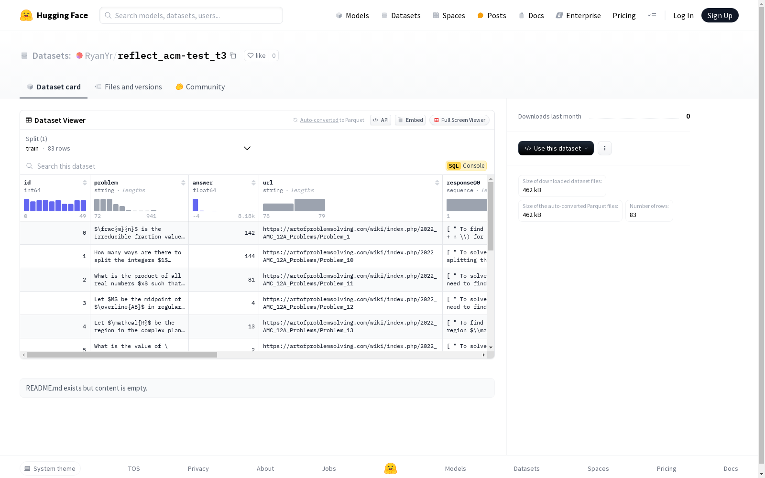The width and height of the screenshot is (765, 478).
Task: Click the problem lengths histogram
Action: pos(125,205)
